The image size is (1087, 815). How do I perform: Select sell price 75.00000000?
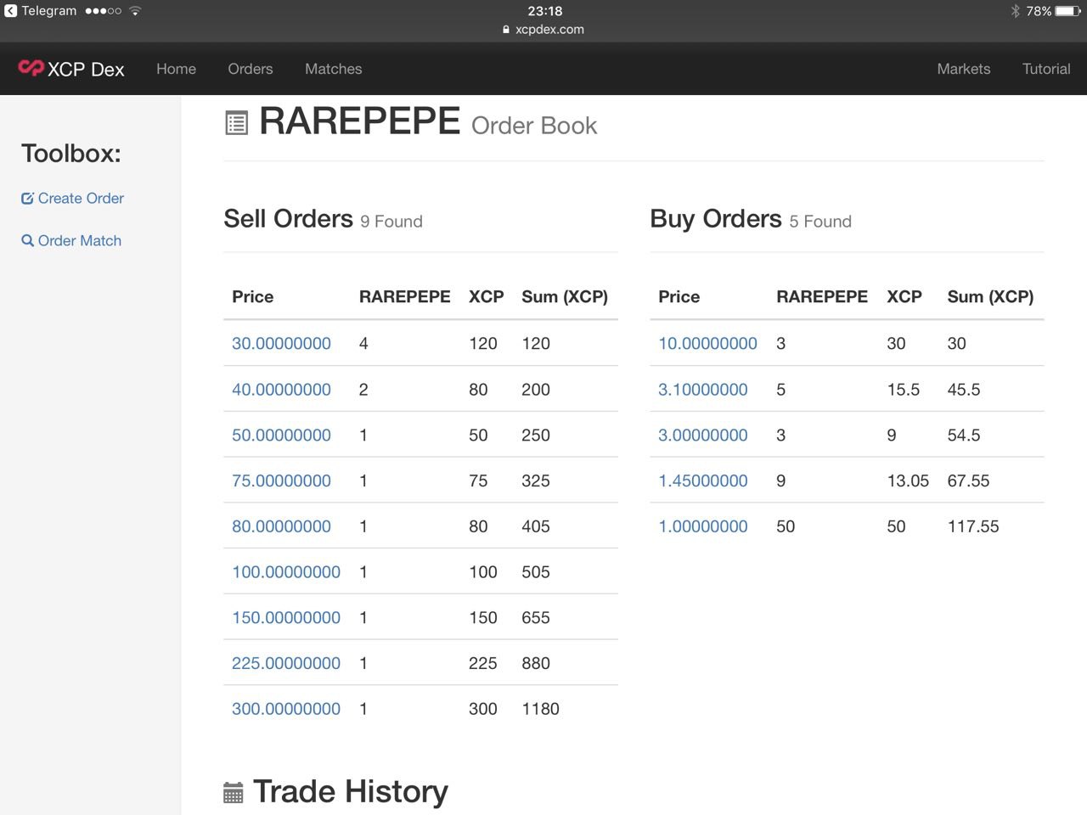click(x=281, y=481)
